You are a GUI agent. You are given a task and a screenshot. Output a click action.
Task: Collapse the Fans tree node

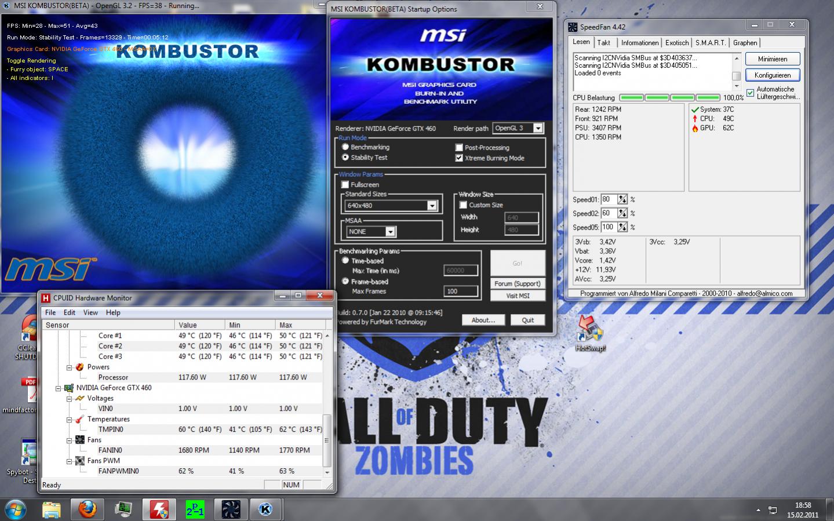point(69,440)
